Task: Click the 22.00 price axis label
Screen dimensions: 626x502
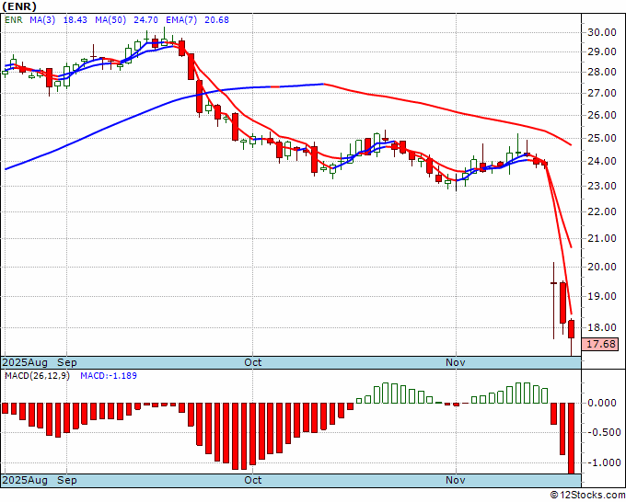Action: click(x=602, y=211)
